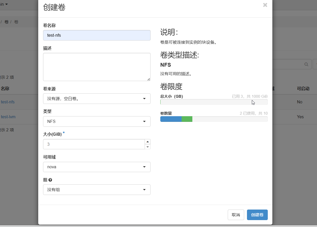Click the 卷名称 field containing test-nfs
Viewport: 317px width, 227px height.
(x=97, y=35)
